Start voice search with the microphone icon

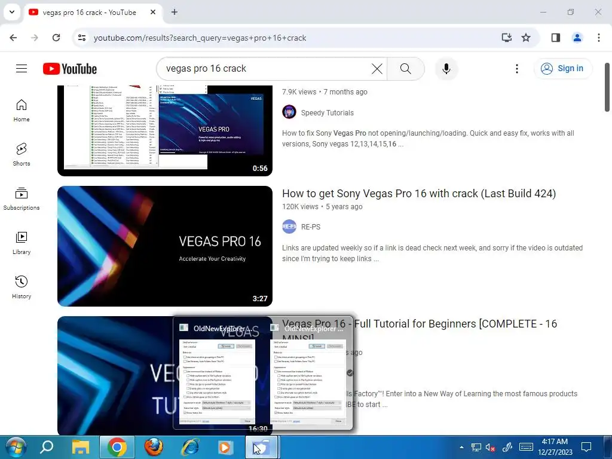(x=446, y=69)
